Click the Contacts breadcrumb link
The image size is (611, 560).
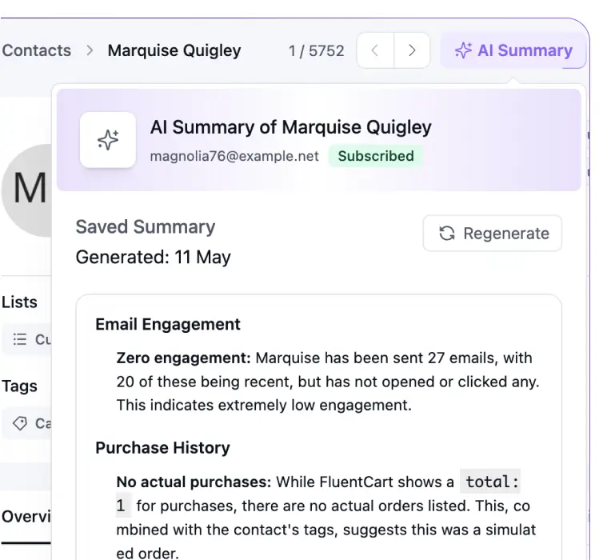36,50
